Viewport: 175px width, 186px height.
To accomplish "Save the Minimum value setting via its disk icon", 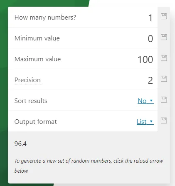I will point(164,37).
